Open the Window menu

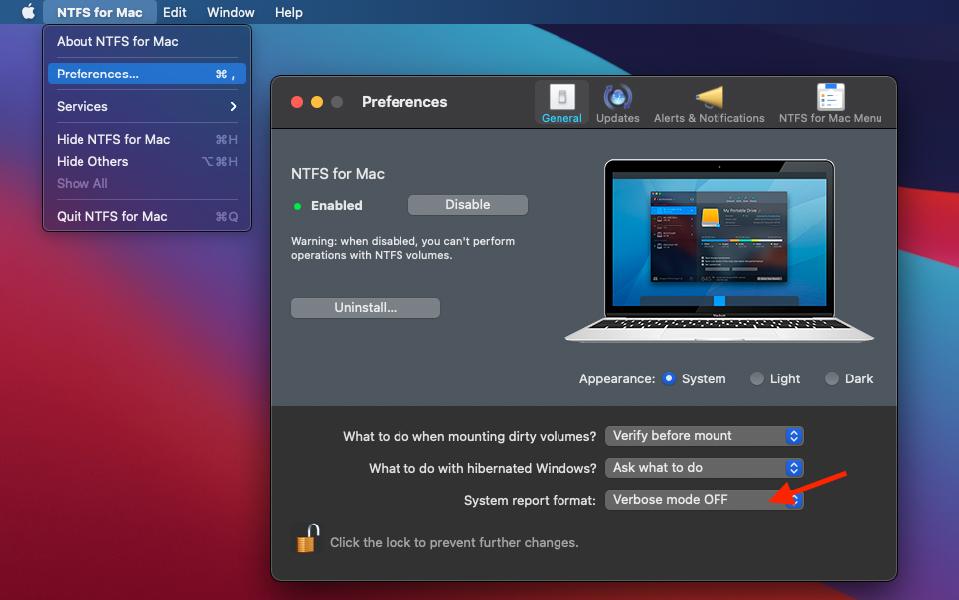[230, 12]
